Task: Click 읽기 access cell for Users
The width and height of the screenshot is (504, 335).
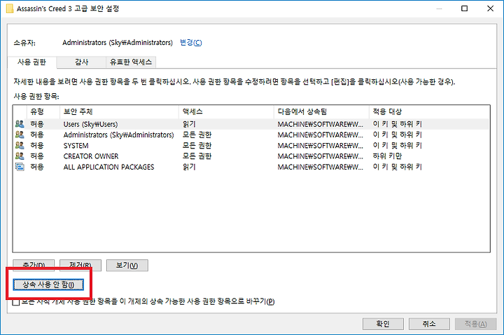Action: 189,124
